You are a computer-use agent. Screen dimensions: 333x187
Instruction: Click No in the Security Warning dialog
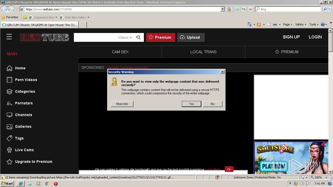[213, 104]
